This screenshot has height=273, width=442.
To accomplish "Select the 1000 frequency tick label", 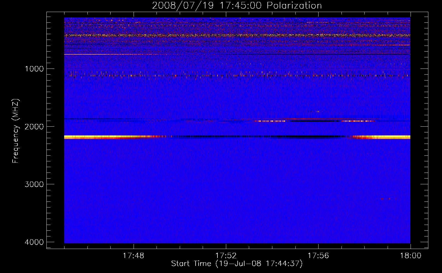I will 34,69.
